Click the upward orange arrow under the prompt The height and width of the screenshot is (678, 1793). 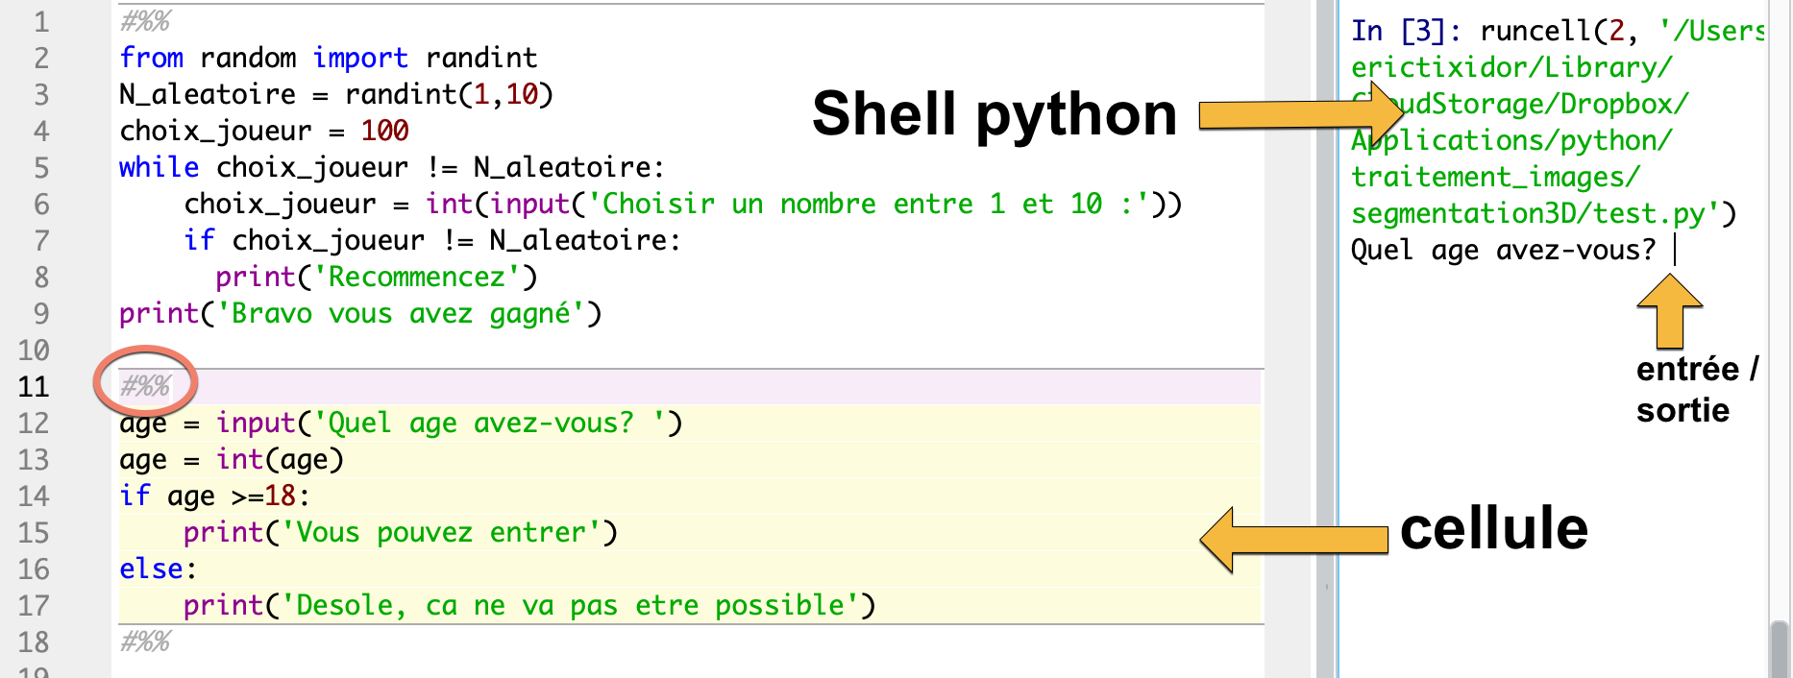1670,311
